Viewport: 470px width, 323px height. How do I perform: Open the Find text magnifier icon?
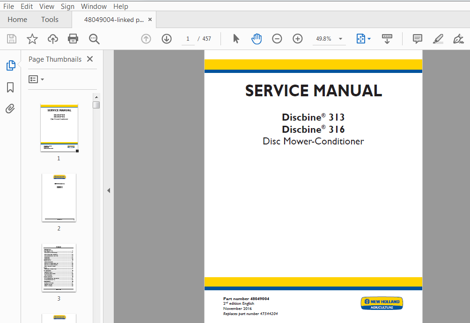click(94, 39)
